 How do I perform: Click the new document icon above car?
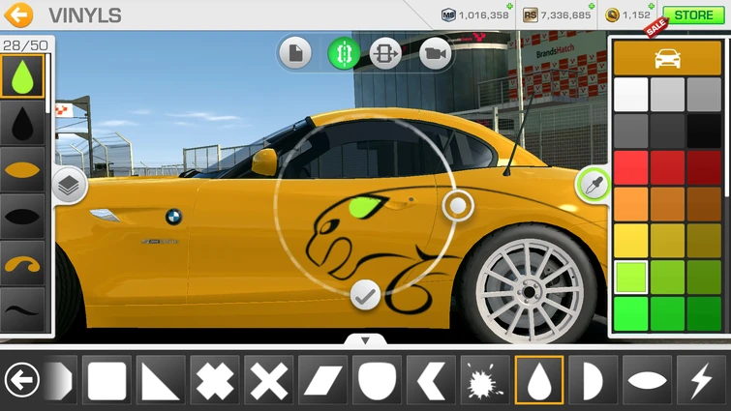click(296, 53)
